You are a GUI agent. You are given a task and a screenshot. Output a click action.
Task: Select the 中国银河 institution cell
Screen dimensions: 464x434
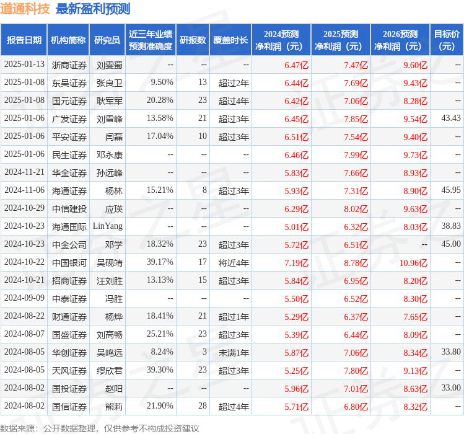point(69,263)
